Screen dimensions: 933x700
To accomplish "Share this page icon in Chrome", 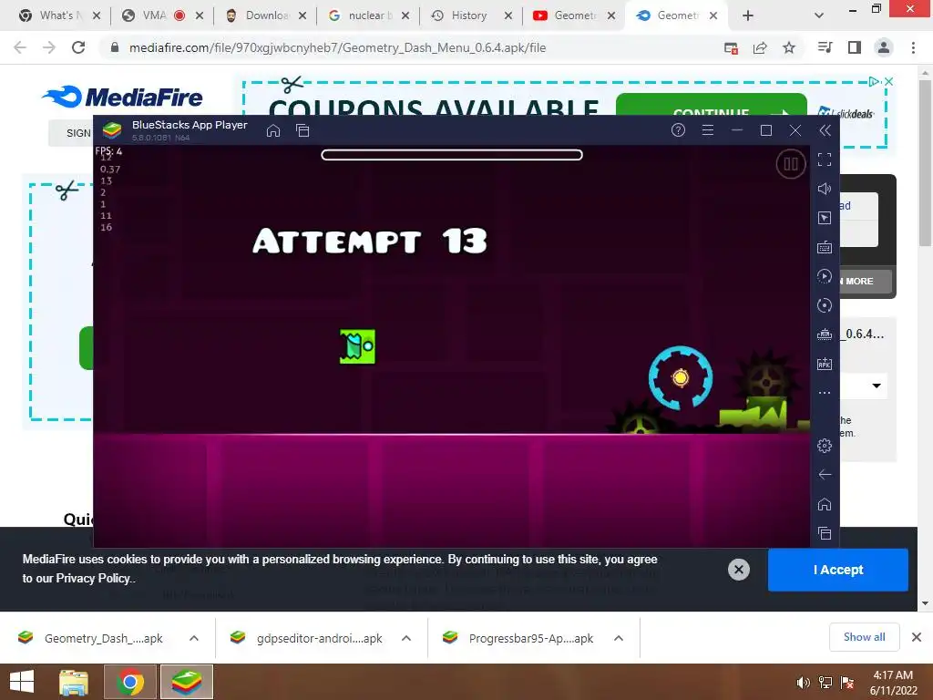I will pyautogui.click(x=760, y=47).
